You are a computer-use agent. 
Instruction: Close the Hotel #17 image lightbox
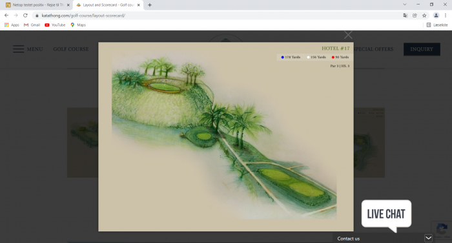click(348, 35)
